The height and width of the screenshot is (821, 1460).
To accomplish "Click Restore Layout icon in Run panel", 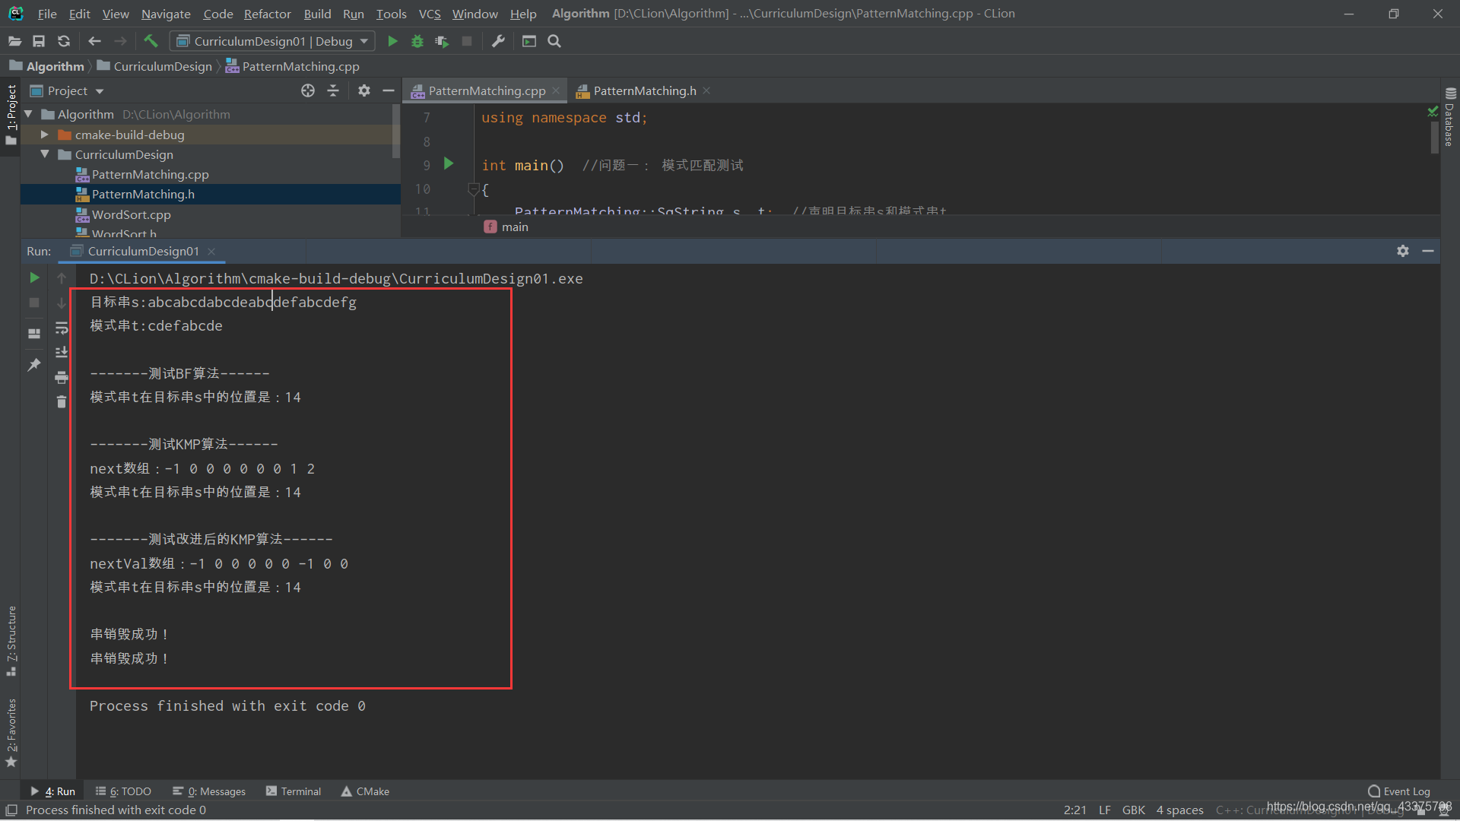I will [x=34, y=334].
